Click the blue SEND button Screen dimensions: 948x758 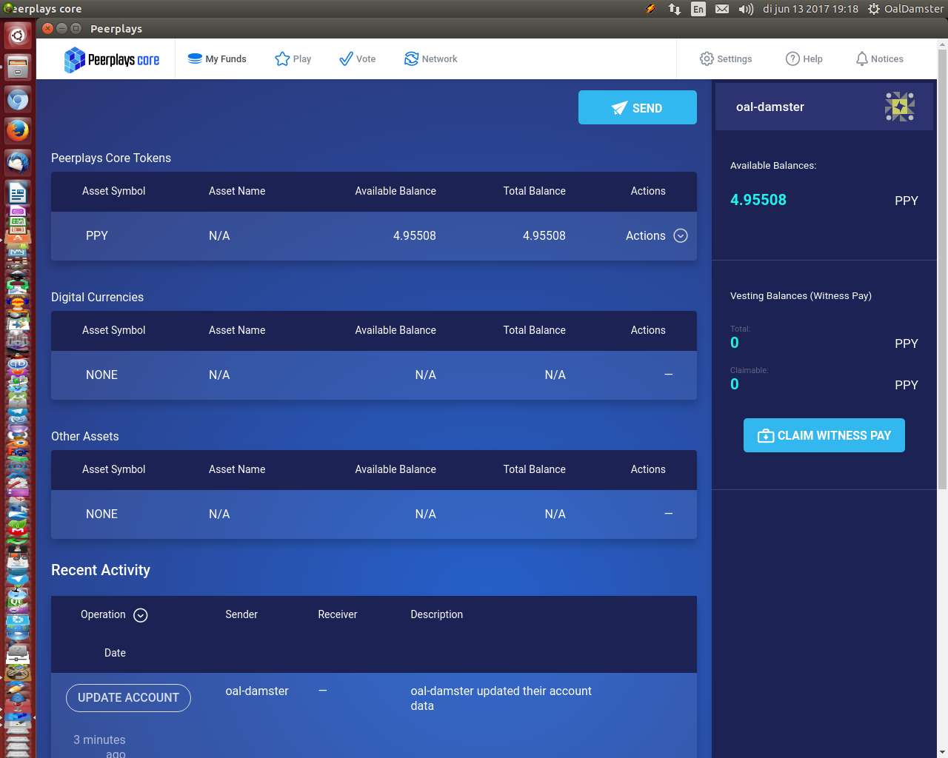[638, 107]
